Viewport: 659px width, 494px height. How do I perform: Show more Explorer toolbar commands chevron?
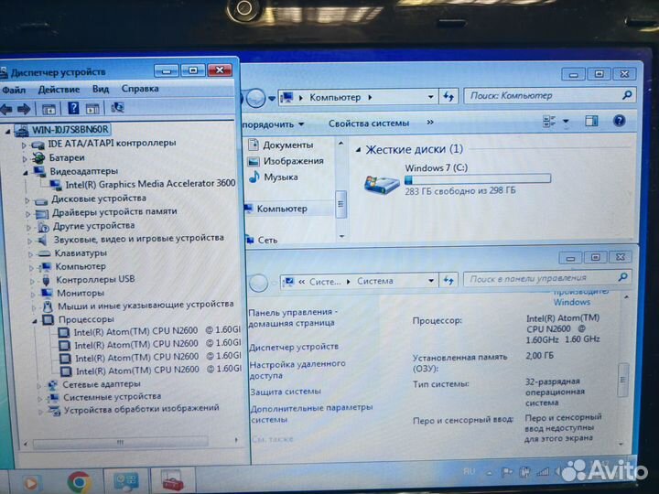430,123
